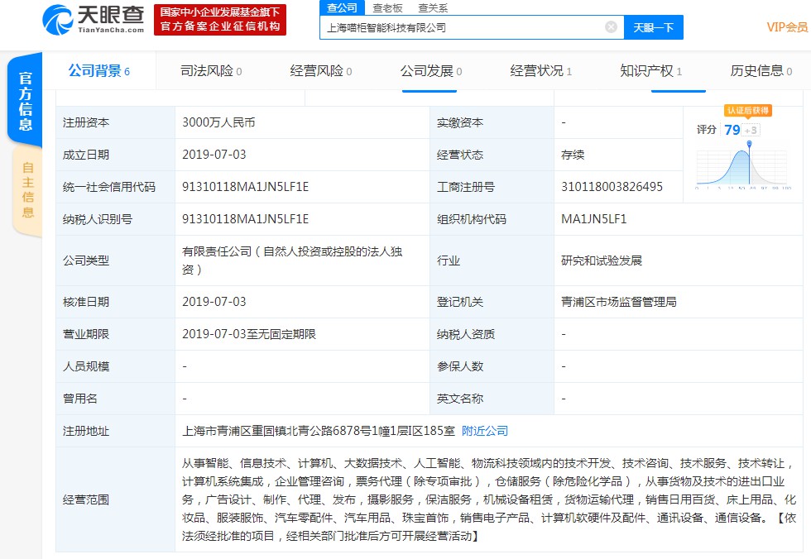Open the 官方信息 side tab

coord(25,100)
